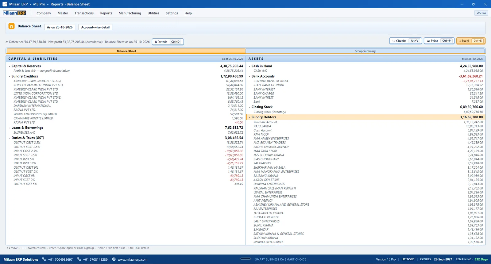This screenshot has width=491, height=264.
Task: Click the As on 25-10-2026 date button
Action: coord(60,27)
